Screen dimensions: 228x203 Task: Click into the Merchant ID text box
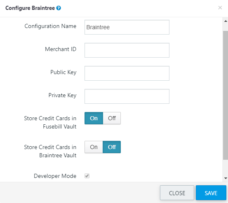pyautogui.click(x=127, y=50)
